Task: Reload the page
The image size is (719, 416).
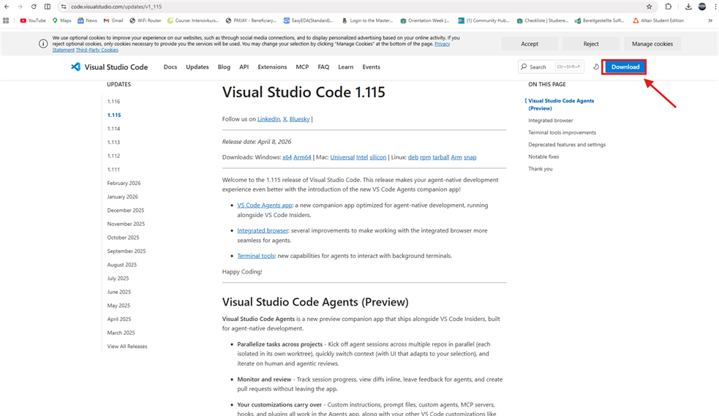Action: pos(34,7)
